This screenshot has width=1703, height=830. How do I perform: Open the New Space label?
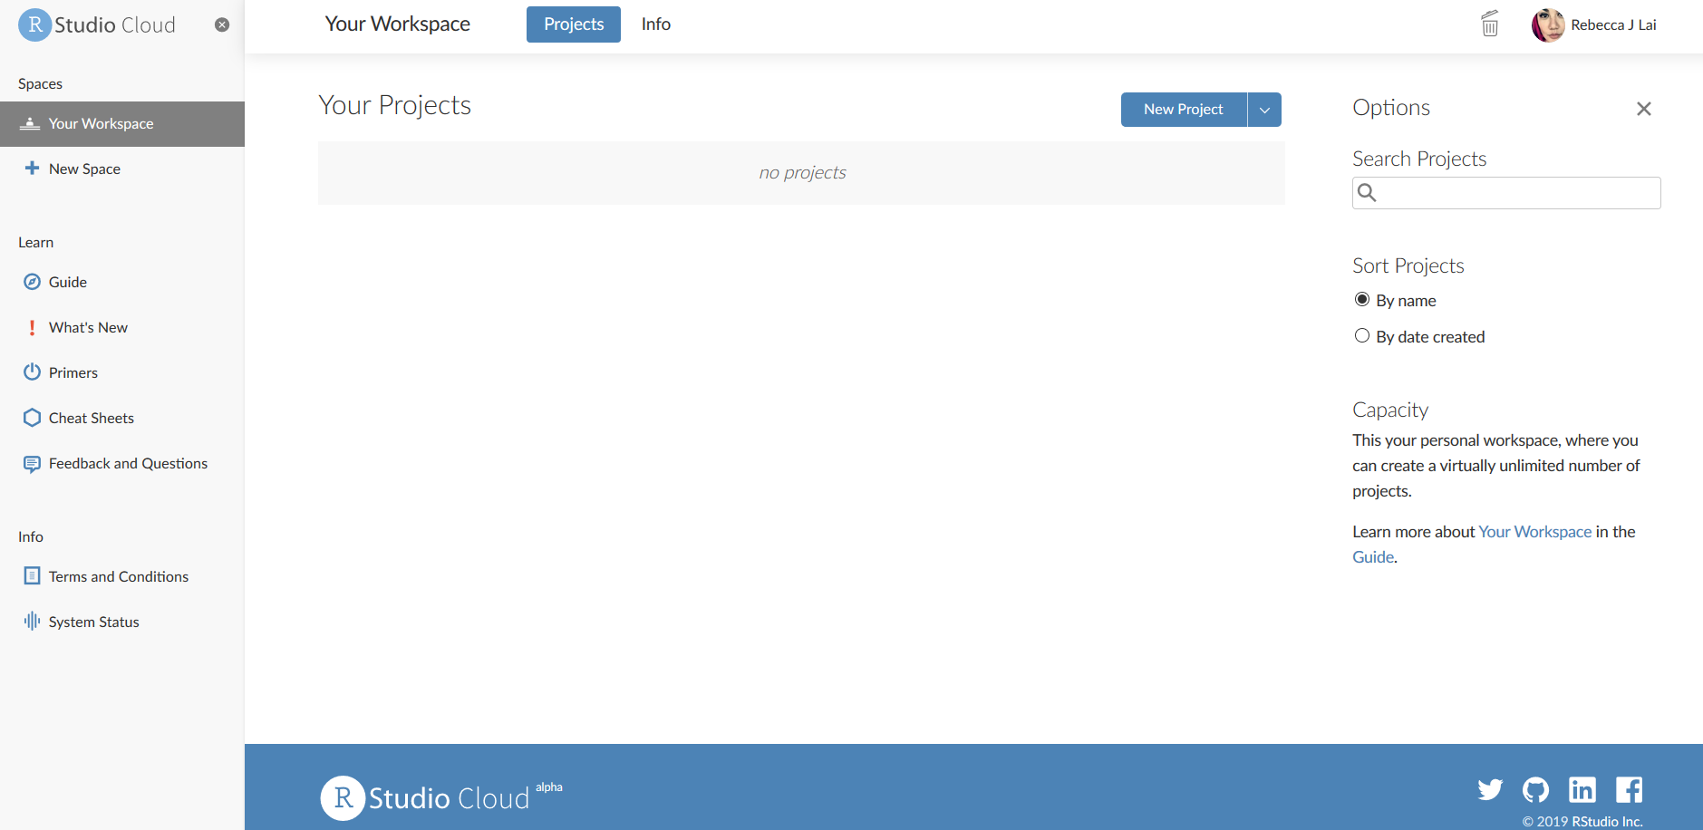click(x=84, y=169)
